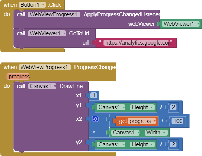Expand the green WebViewer1 component selector
202x156 pixels.
coord(181,24)
